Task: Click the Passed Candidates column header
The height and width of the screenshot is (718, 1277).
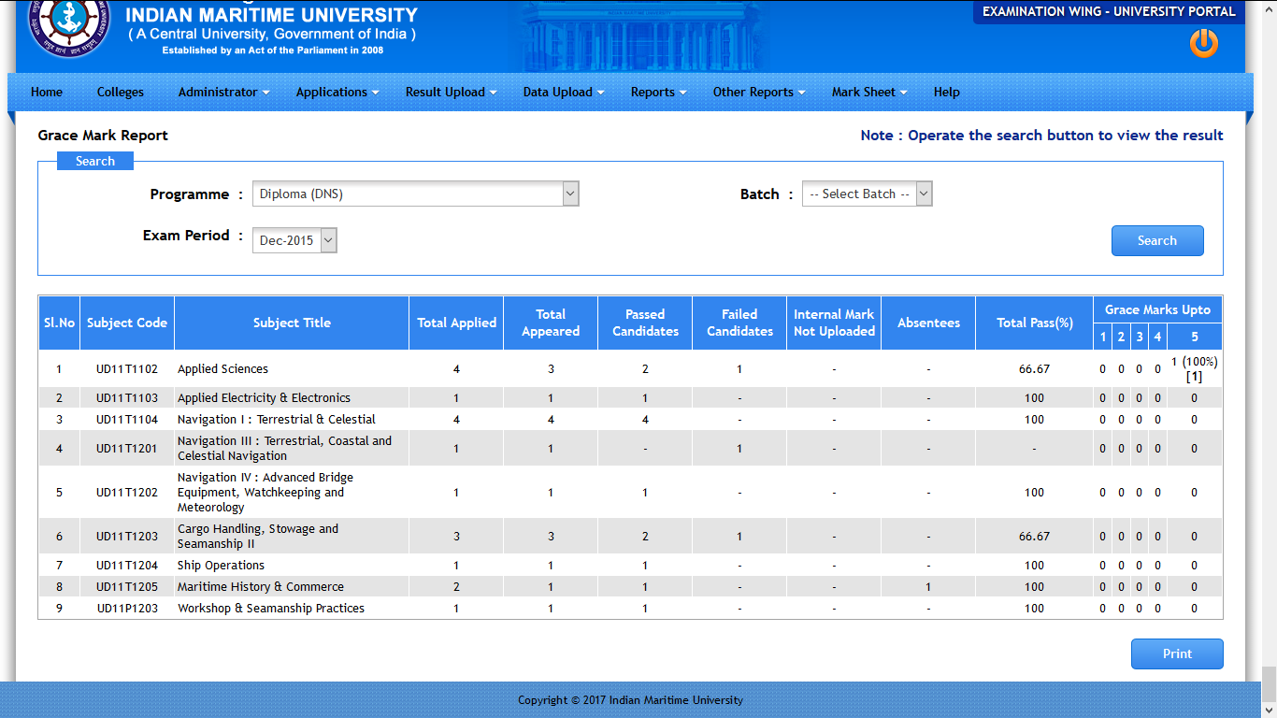Action: tap(645, 323)
